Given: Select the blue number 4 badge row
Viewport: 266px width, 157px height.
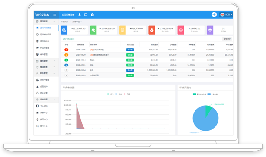Looking at the screenshot, I should (66, 65).
